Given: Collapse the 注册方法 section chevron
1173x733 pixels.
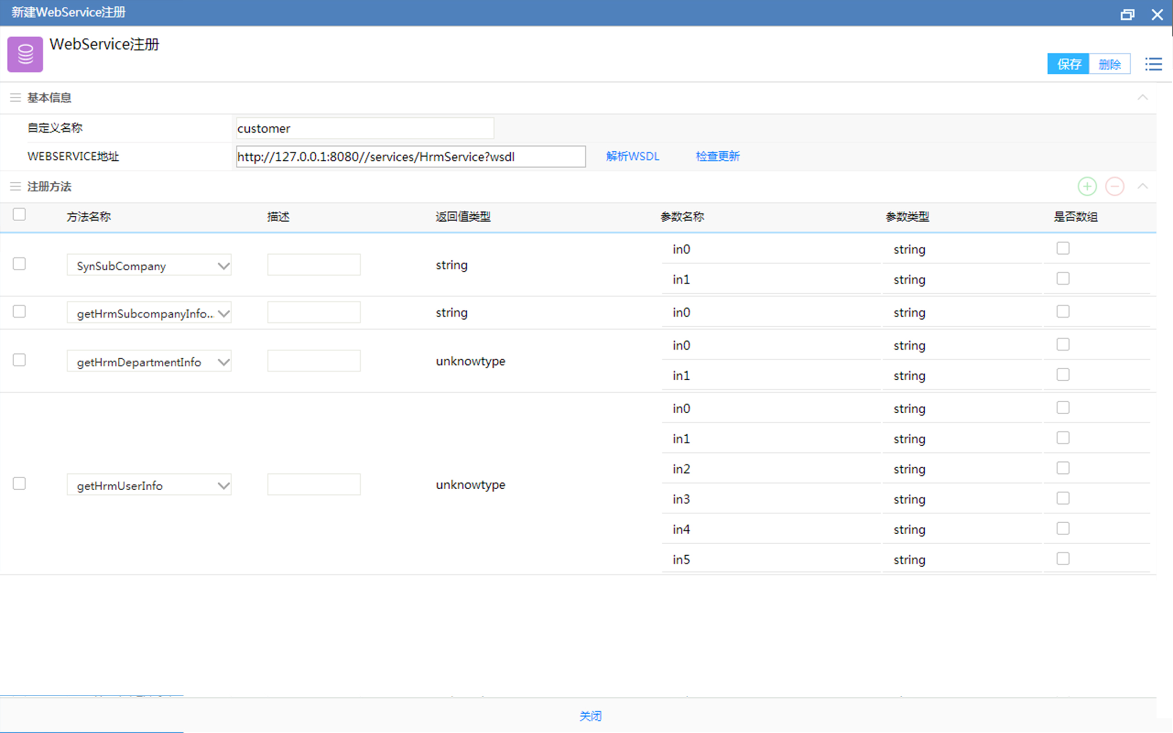Looking at the screenshot, I should pyautogui.click(x=1142, y=186).
